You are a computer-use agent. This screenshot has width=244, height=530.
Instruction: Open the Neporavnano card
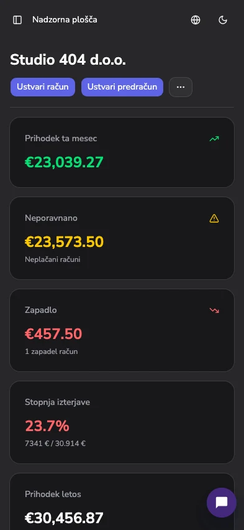(x=122, y=238)
